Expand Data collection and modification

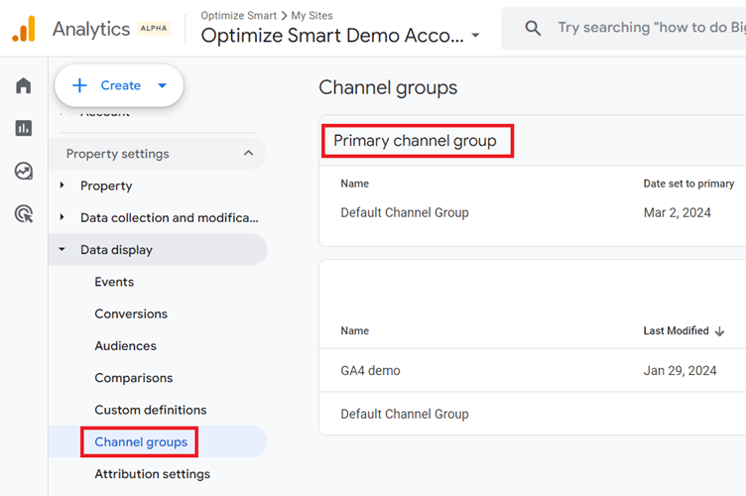click(62, 217)
